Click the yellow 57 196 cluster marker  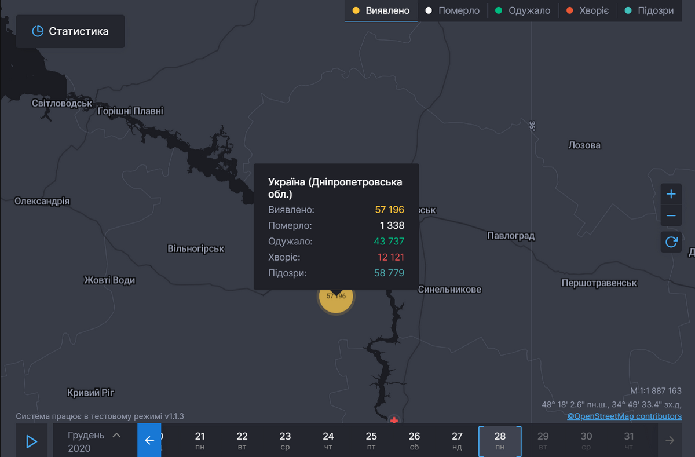336,297
